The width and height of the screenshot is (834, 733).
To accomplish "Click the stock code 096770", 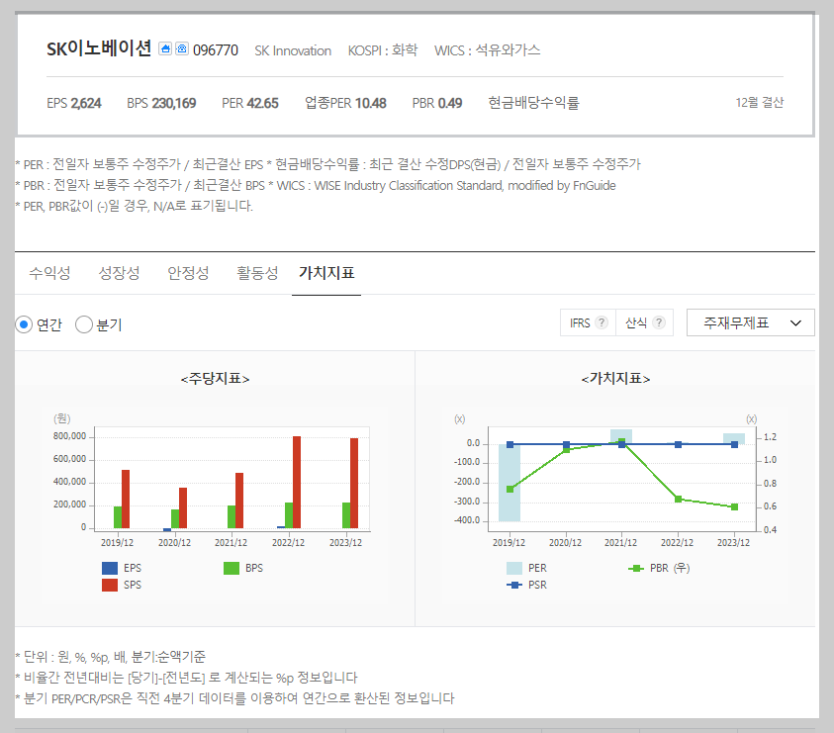I will (x=216, y=50).
